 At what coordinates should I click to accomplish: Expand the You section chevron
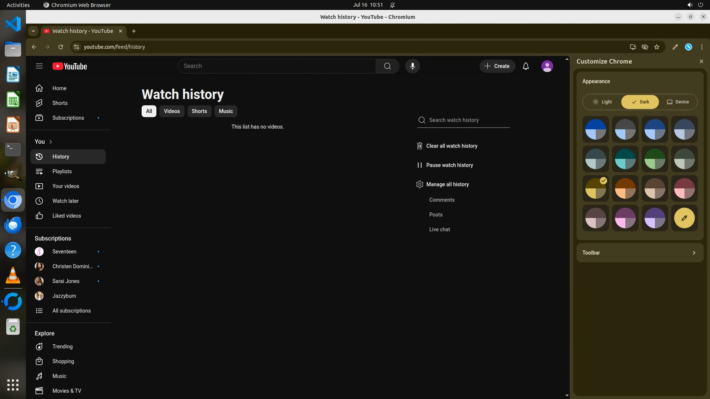pos(51,142)
